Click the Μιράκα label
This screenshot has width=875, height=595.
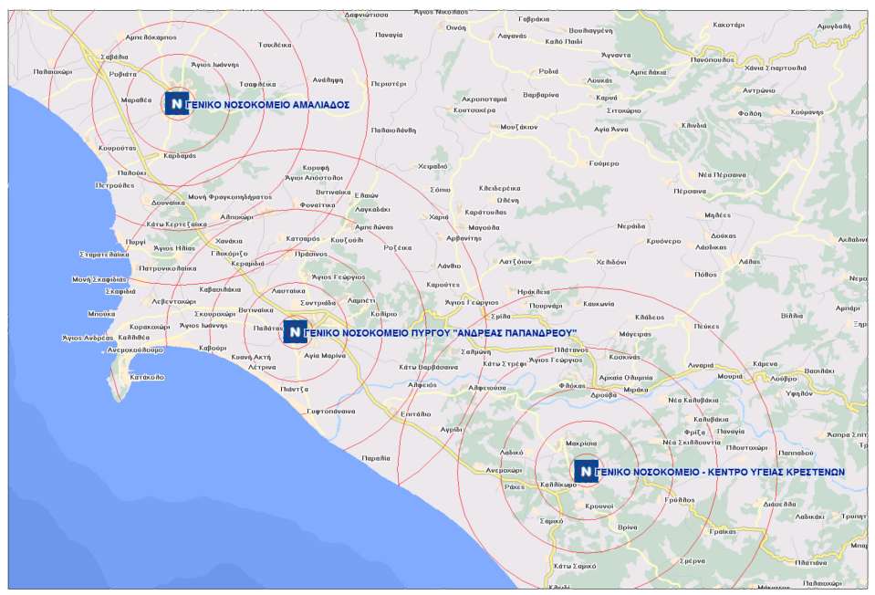636,390
